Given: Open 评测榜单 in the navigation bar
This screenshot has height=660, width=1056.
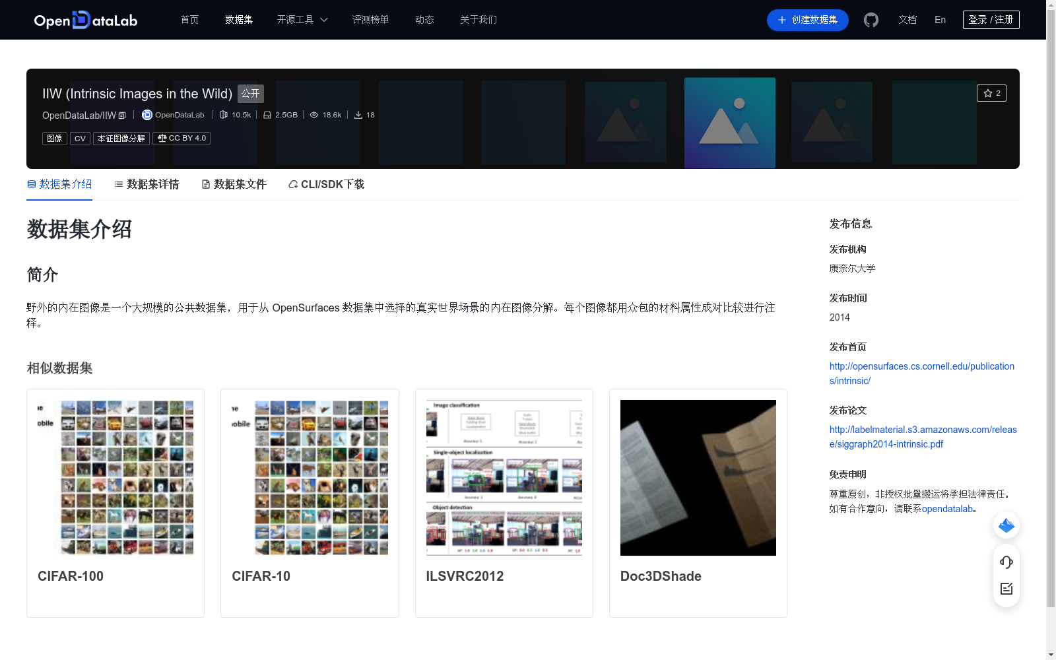Looking at the screenshot, I should 370,20.
